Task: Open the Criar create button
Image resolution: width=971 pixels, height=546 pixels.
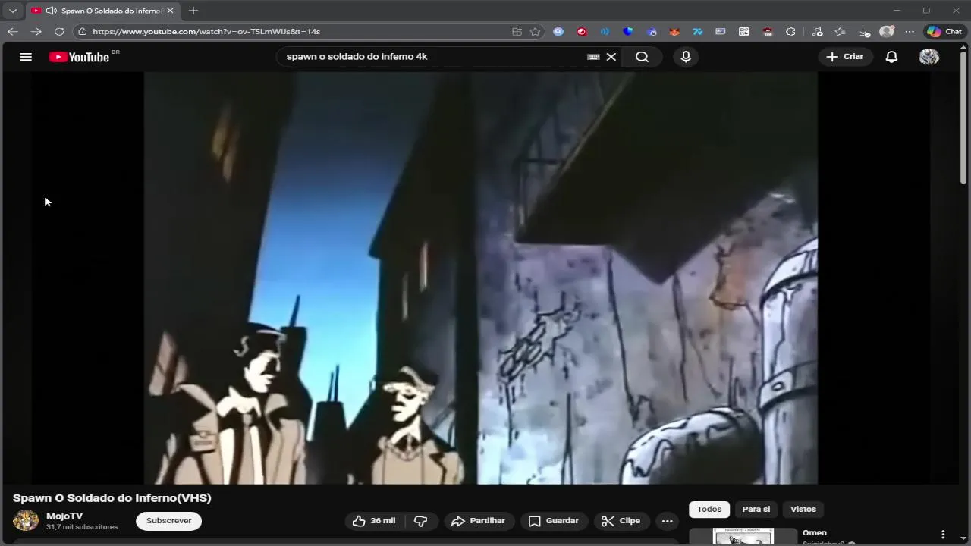Action: (x=845, y=57)
